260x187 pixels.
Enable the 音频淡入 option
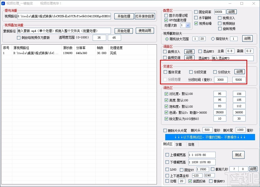coord(164,51)
